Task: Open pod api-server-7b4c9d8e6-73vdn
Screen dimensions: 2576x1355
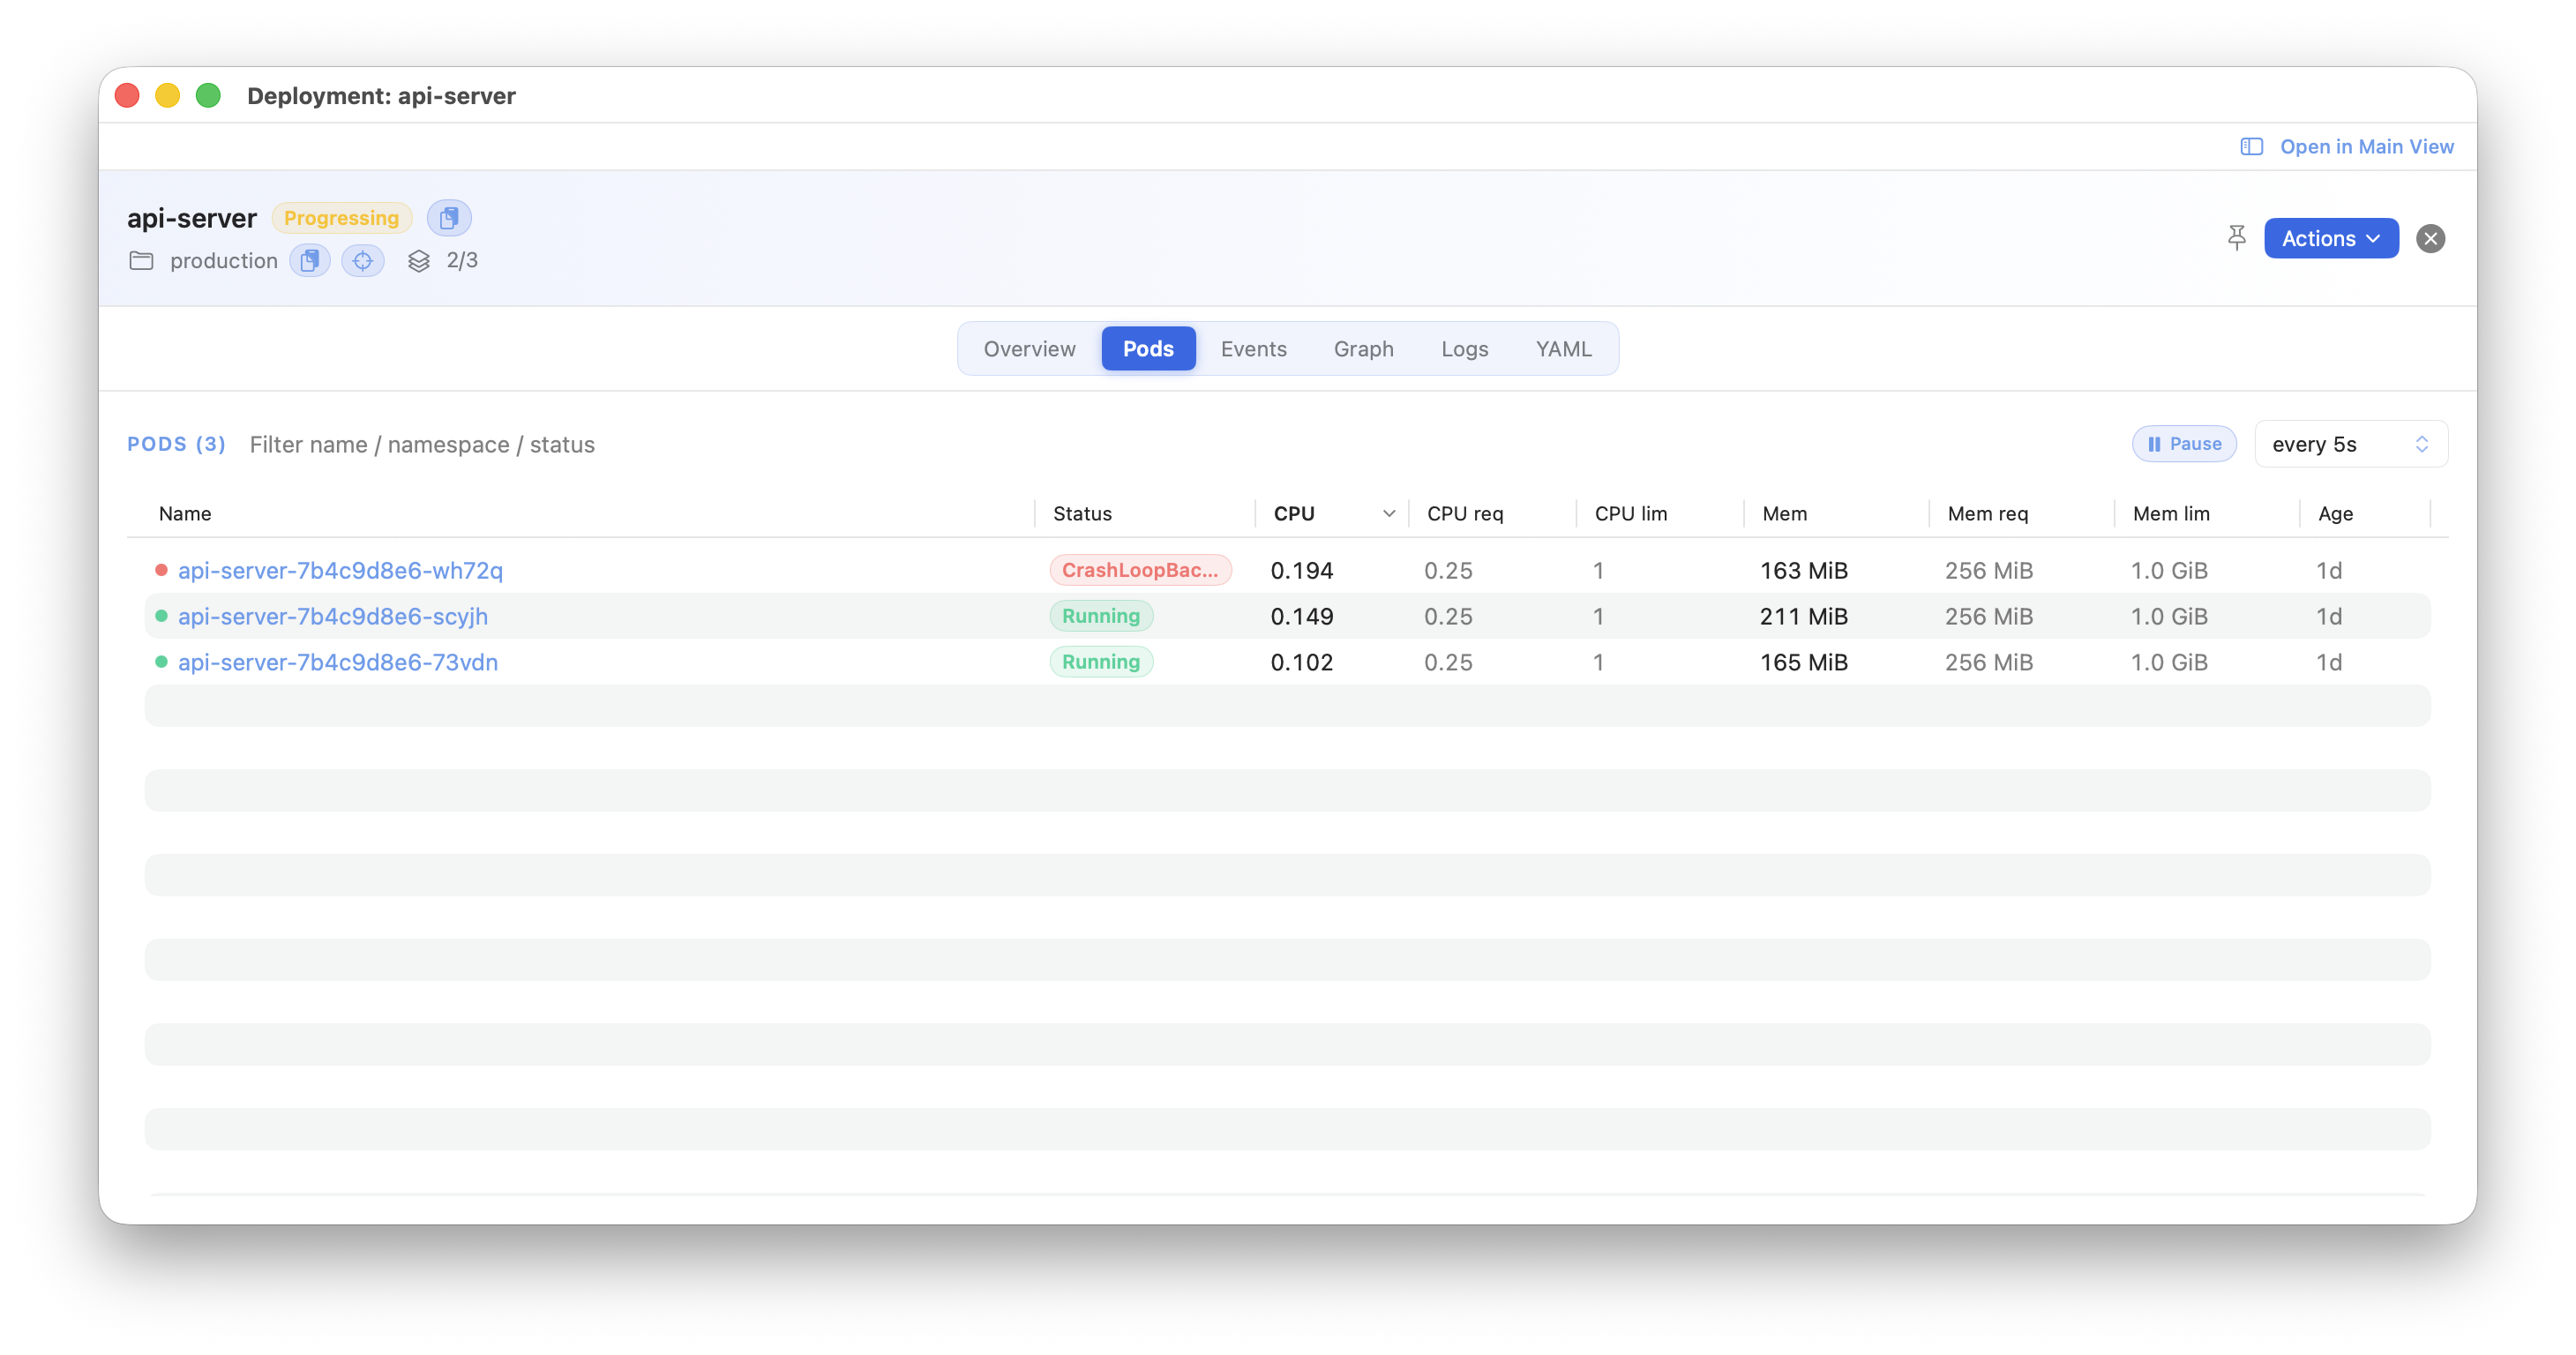Action: pos(338,662)
